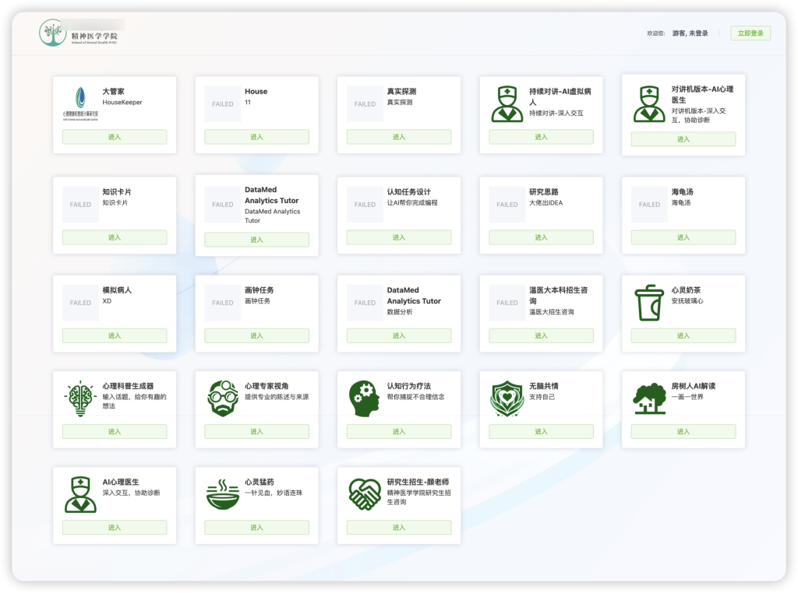Click the handshake icon for 研究生招生-颜老师

tap(365, 495)
